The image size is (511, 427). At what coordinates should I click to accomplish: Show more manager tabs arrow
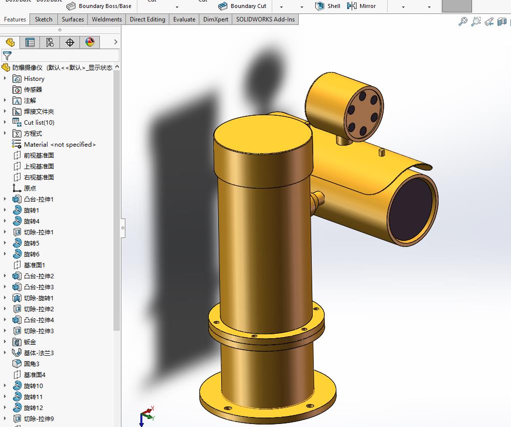116,42
